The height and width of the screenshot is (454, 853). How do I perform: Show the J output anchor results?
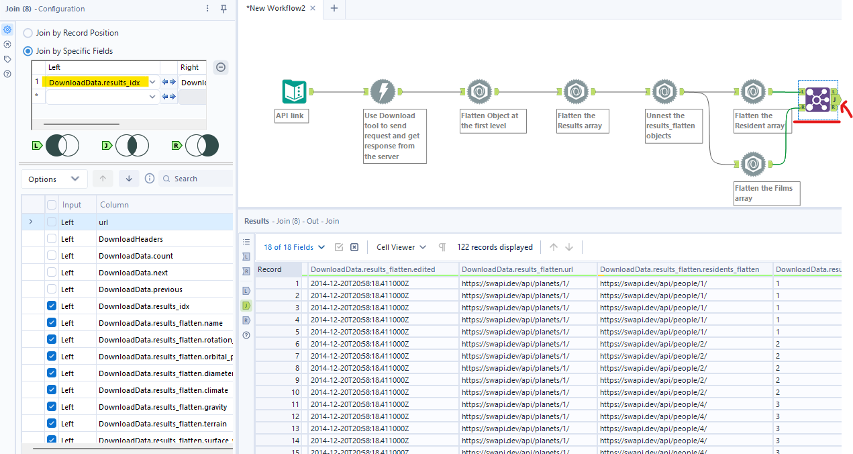pos(246,305)
